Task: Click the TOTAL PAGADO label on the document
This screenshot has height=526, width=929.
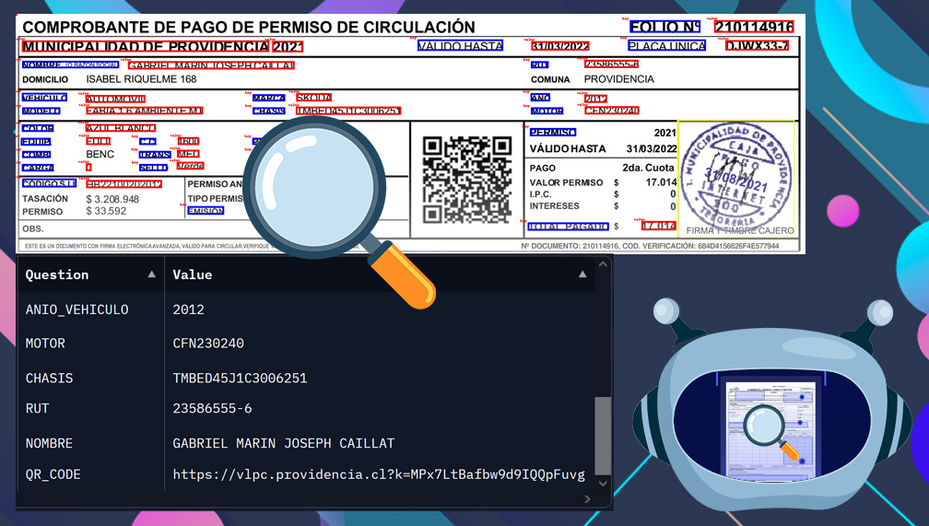Action: [x=568, y=227]
